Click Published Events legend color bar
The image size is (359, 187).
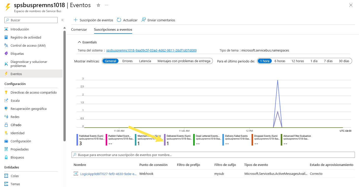(77, 140)
